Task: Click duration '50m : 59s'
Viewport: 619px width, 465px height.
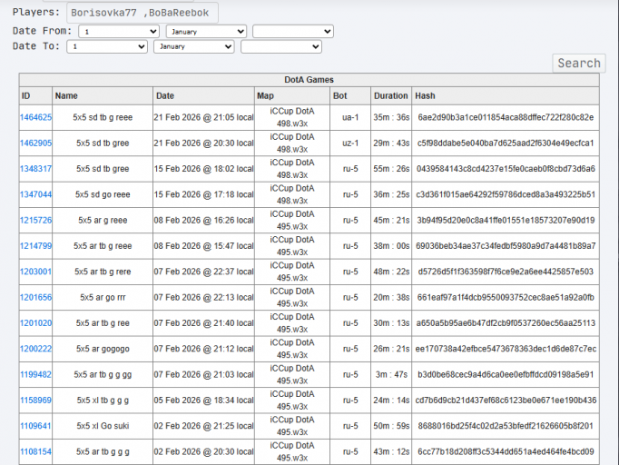Action: pyautogui.click(x=391, y=425)
